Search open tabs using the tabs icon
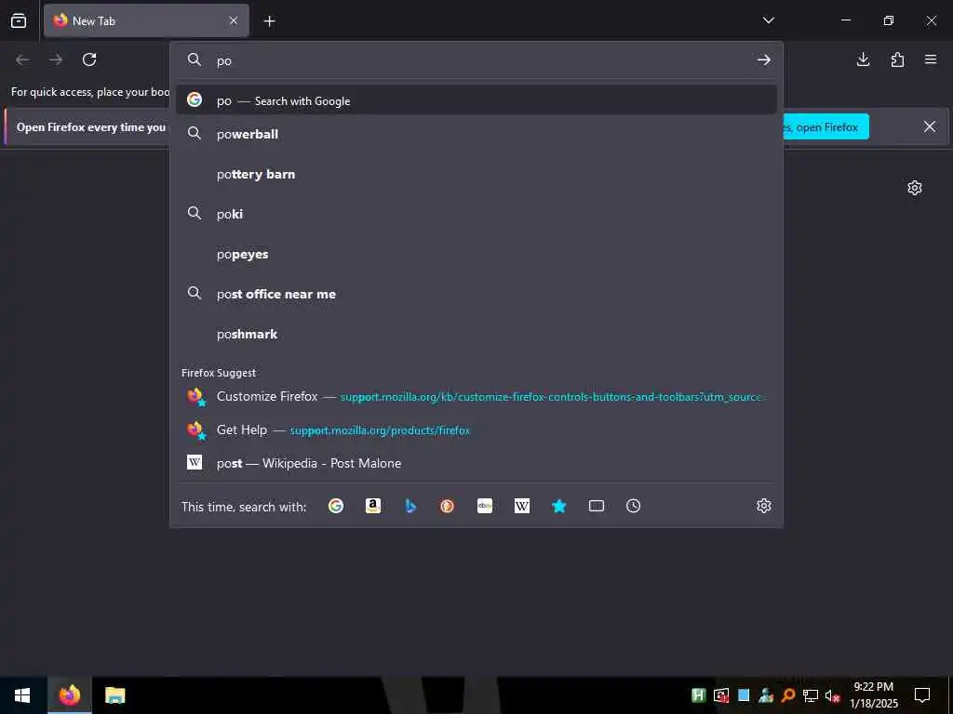953x714 pixels. [597, 506]
